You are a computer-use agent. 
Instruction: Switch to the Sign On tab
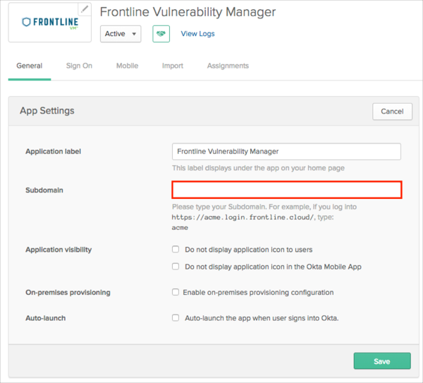click(x=79, y=66)
